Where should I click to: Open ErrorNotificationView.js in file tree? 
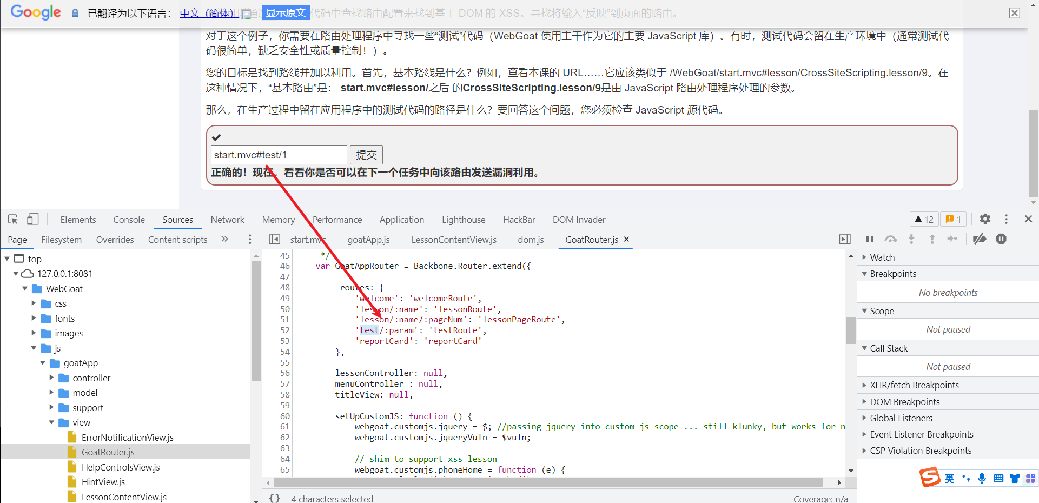click(128, 438)
